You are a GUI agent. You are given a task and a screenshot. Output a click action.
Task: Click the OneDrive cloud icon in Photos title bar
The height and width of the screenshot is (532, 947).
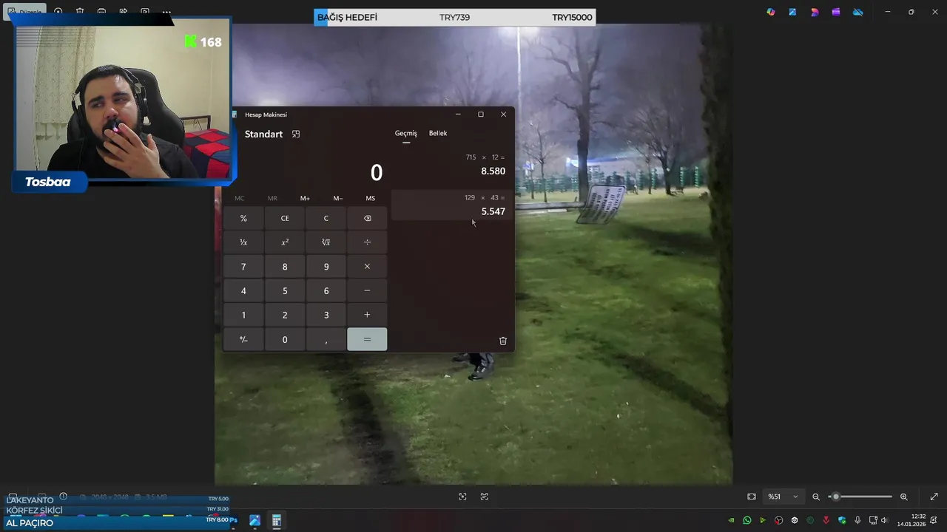click(x=857, y=12)
